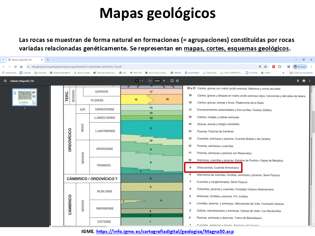Viewport: 315px width, 236px height.
Task: Reload the browser page
Action: coord(16,67)
